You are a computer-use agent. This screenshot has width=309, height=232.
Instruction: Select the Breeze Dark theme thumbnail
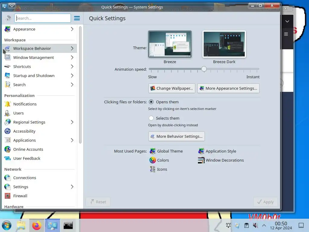pos(224,44)
